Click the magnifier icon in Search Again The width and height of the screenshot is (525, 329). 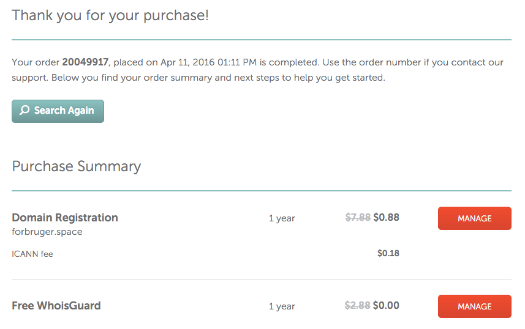[25, 110]
